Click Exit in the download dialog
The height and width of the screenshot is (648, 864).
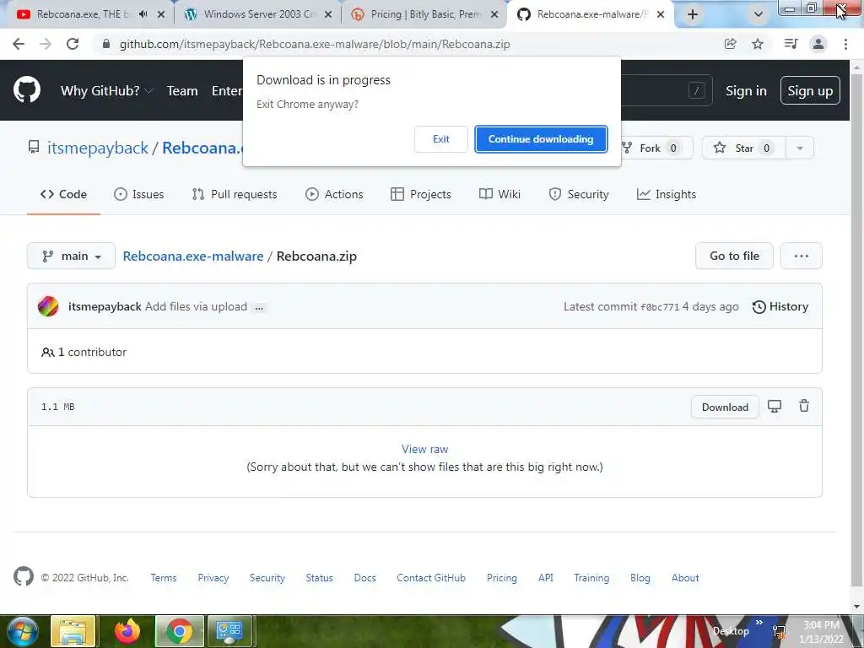click(440, 139)
